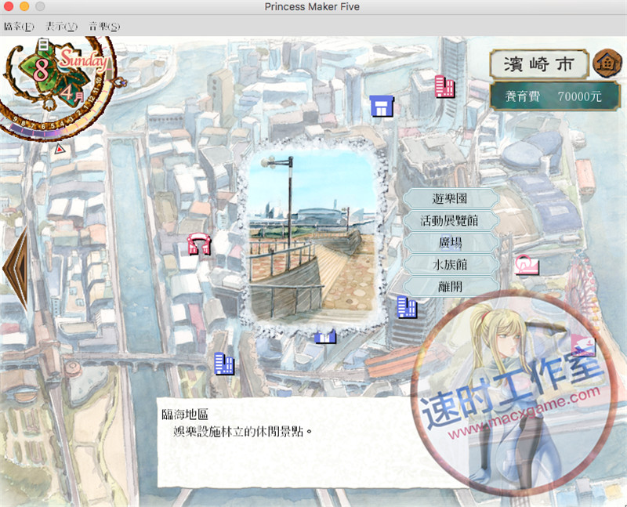Select the blue open-book map icon
Screen dimensions: 627x507
(x=325, y=337)
